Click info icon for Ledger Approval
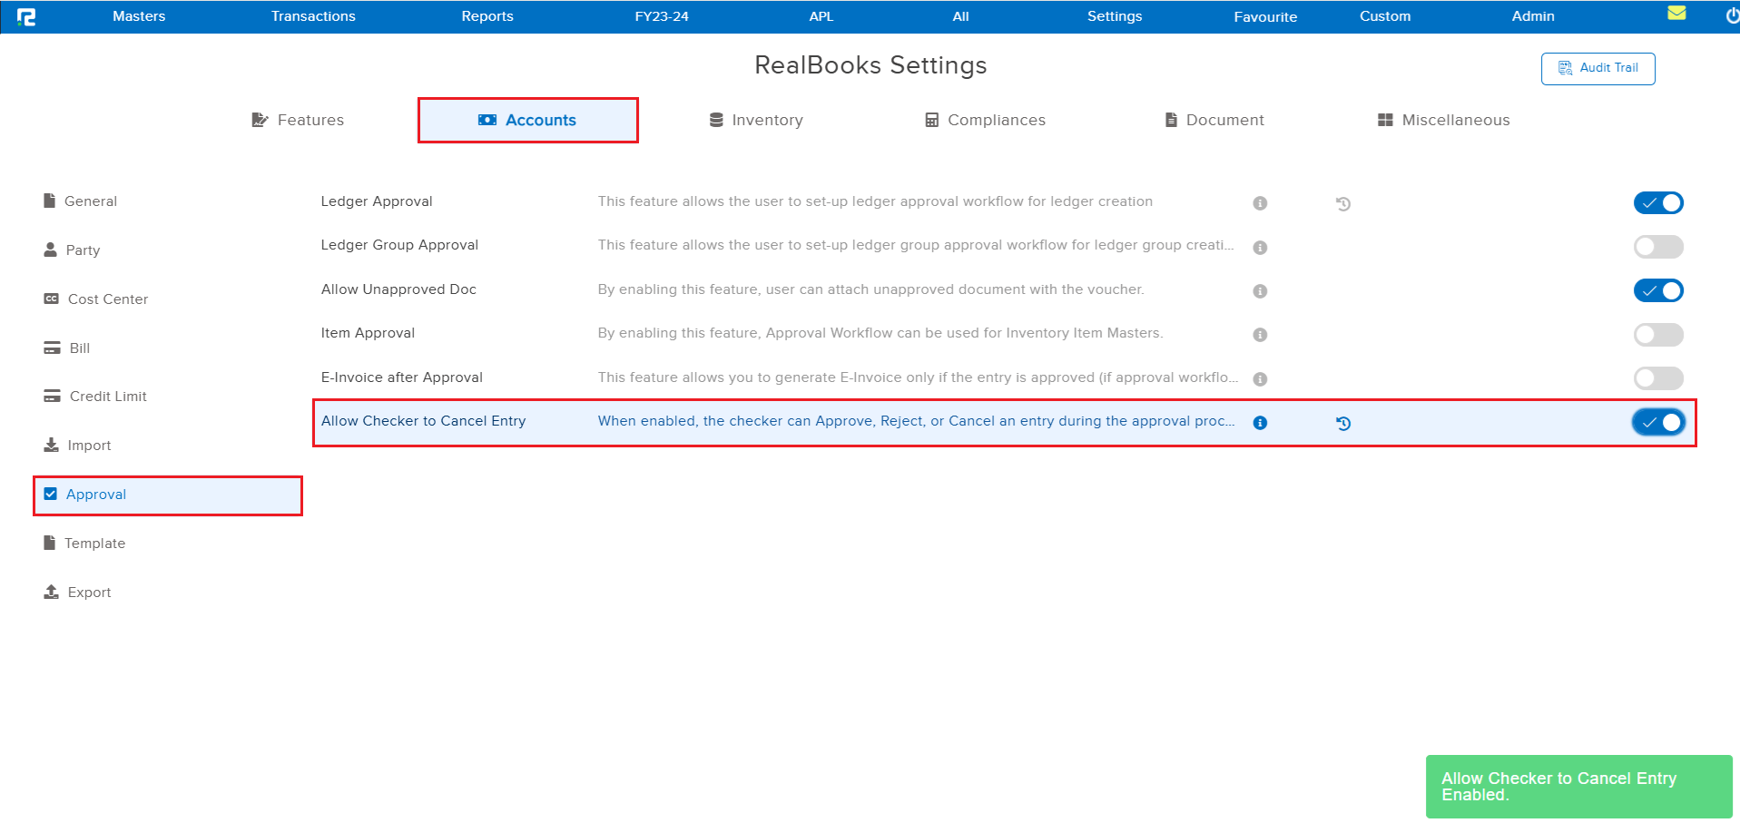This screenshot has width=1740, height=823. coord(1260,203)
